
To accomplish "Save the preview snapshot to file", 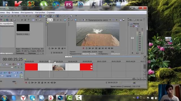I will pos(124,20).
